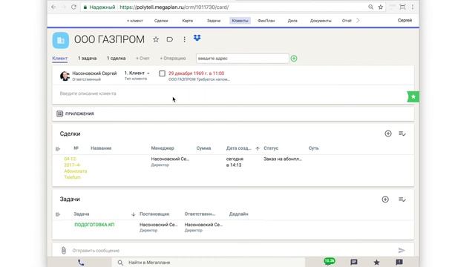Open the client card three-dot menu
This screenshot has width=475, height=267.
tap(184, 39)
